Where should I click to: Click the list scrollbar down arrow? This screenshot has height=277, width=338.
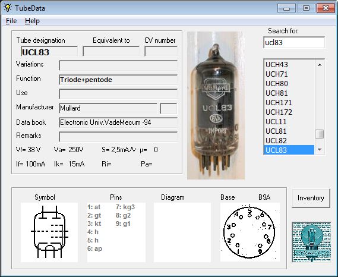pos(320,150)
